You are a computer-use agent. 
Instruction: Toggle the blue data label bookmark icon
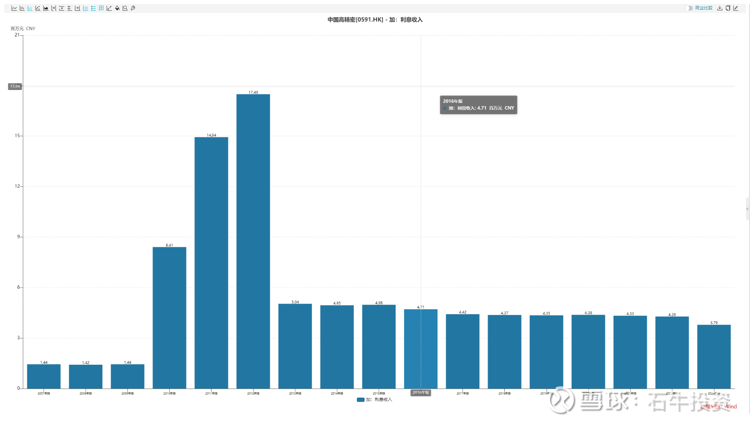[x=101, y=8]
